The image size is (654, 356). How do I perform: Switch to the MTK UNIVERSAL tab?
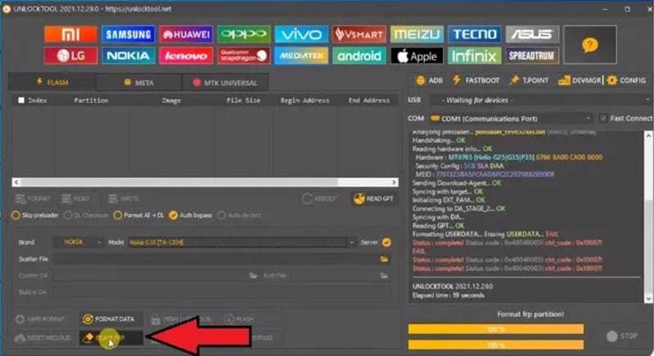point(225,83)
